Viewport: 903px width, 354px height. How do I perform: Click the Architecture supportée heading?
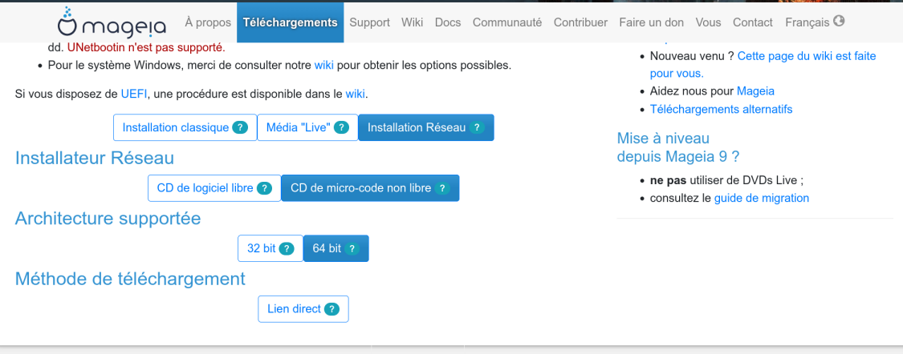pyautogui.click(x=108, y=219)
